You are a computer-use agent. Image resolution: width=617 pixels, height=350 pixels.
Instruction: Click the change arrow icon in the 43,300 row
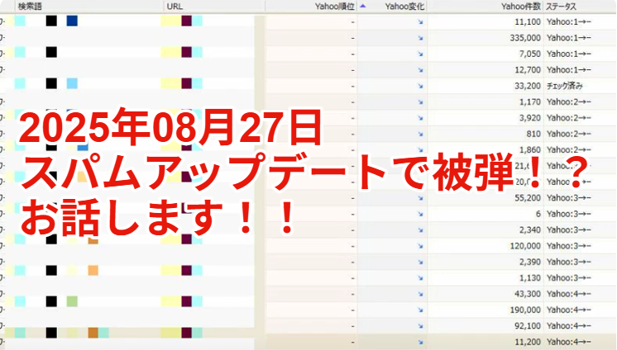pos(420,294)
